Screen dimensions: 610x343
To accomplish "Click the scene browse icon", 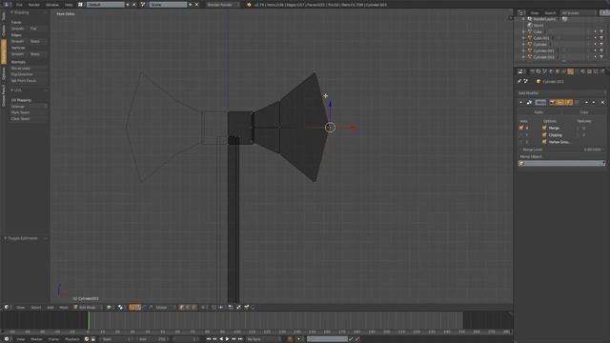I will (x=143, y=5).
